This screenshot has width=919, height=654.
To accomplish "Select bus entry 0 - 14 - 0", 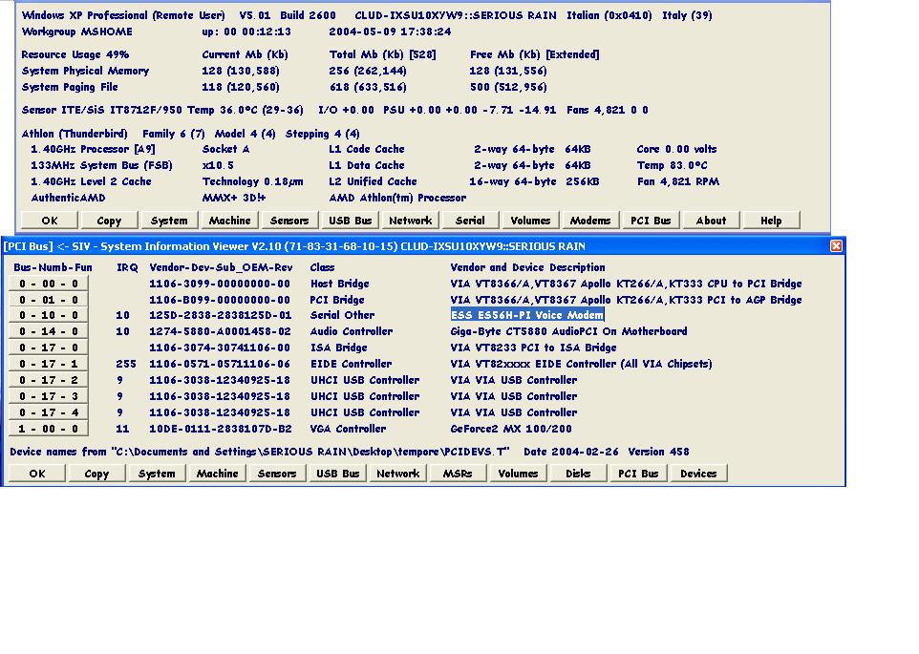I will click(49, 332).
